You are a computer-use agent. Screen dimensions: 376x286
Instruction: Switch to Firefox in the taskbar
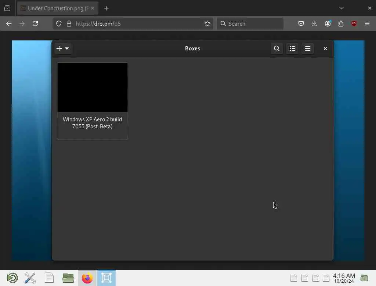point(87,278)
